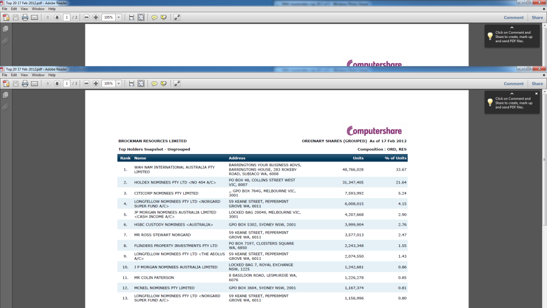Click page number field in front window
Screen dimensions: 547x308
click(x=67, y=83)
